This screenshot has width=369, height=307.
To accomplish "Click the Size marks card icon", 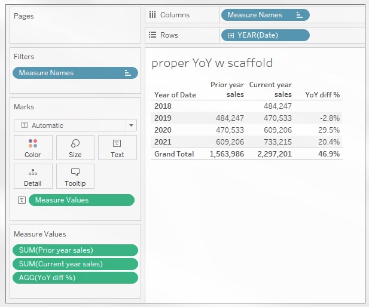I will click(x=75, y=144).
